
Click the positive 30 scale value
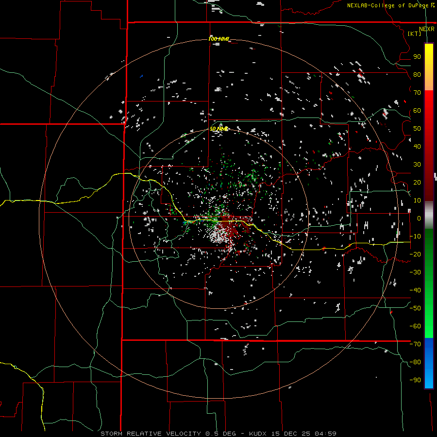417,165
